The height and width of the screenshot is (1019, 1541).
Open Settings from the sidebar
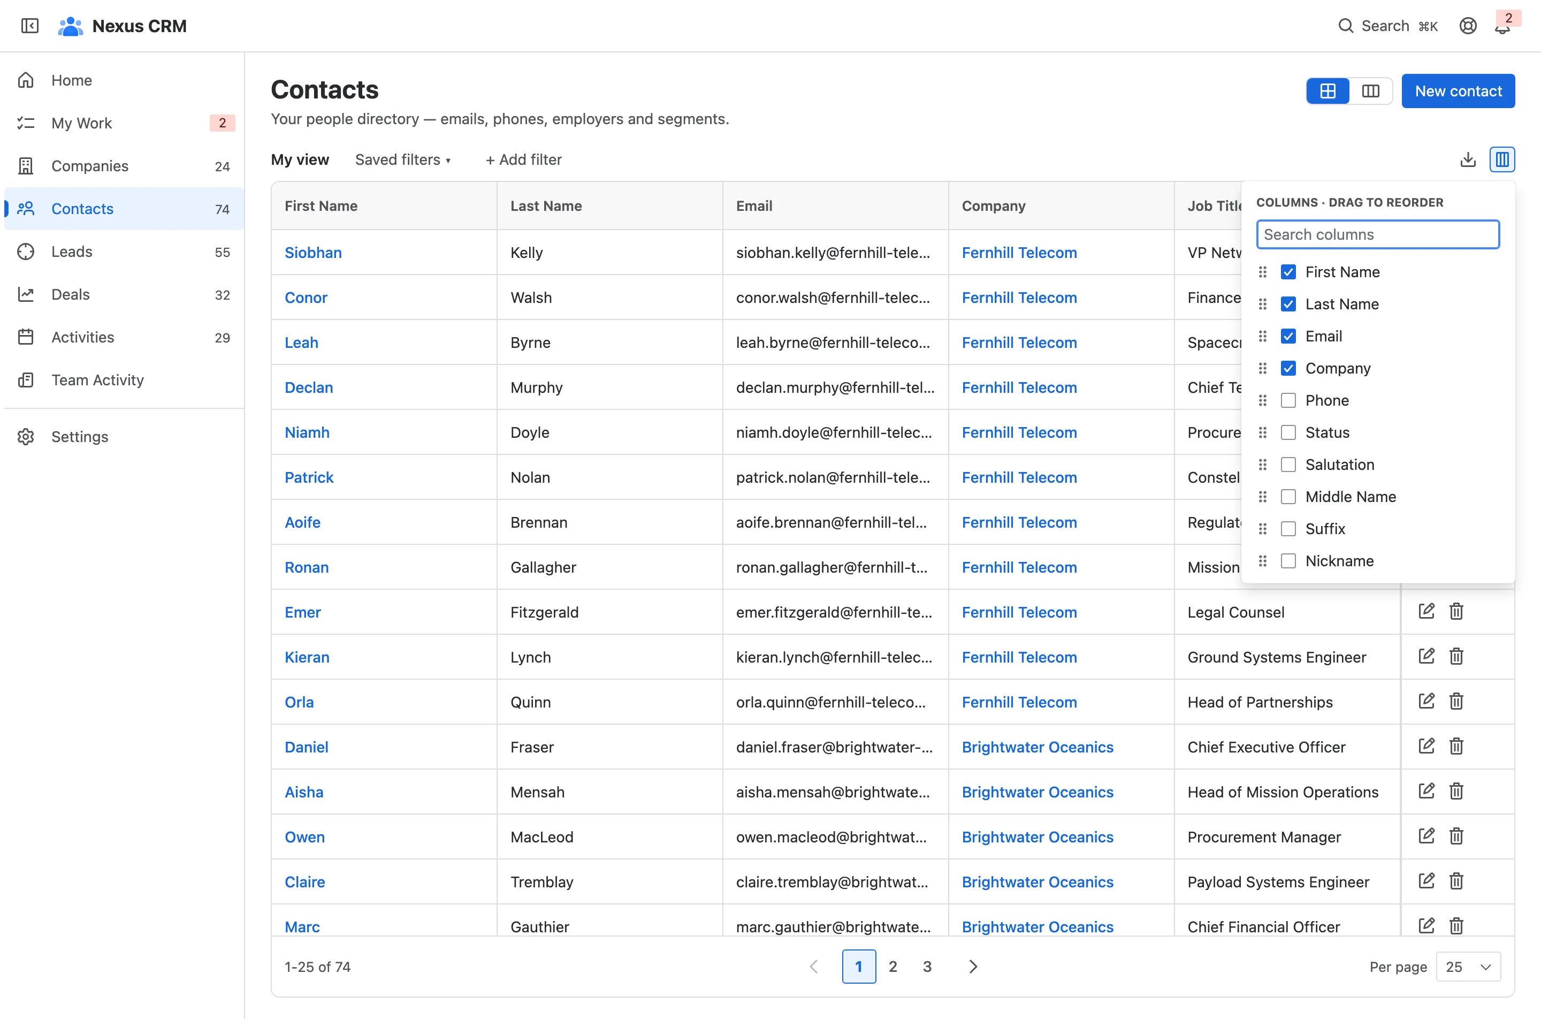coord(124,437)
